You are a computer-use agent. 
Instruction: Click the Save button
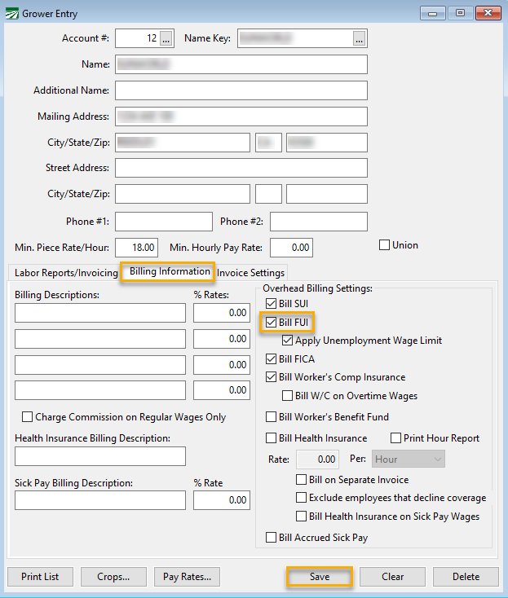click(319, 577)
